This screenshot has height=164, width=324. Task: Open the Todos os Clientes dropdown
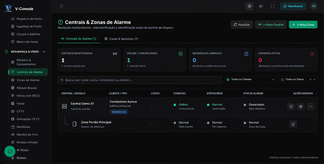tap(250, 79)
